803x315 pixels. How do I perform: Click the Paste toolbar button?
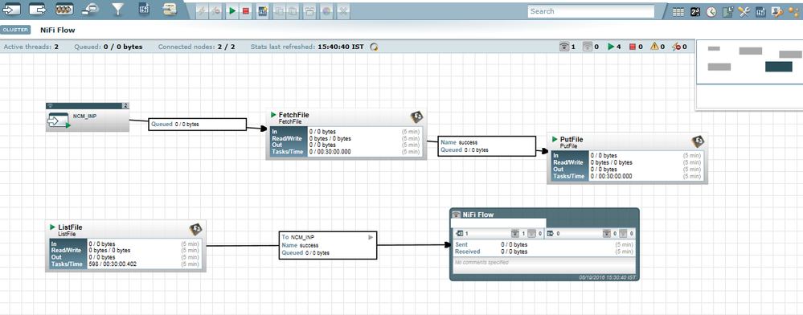(293, 11)
